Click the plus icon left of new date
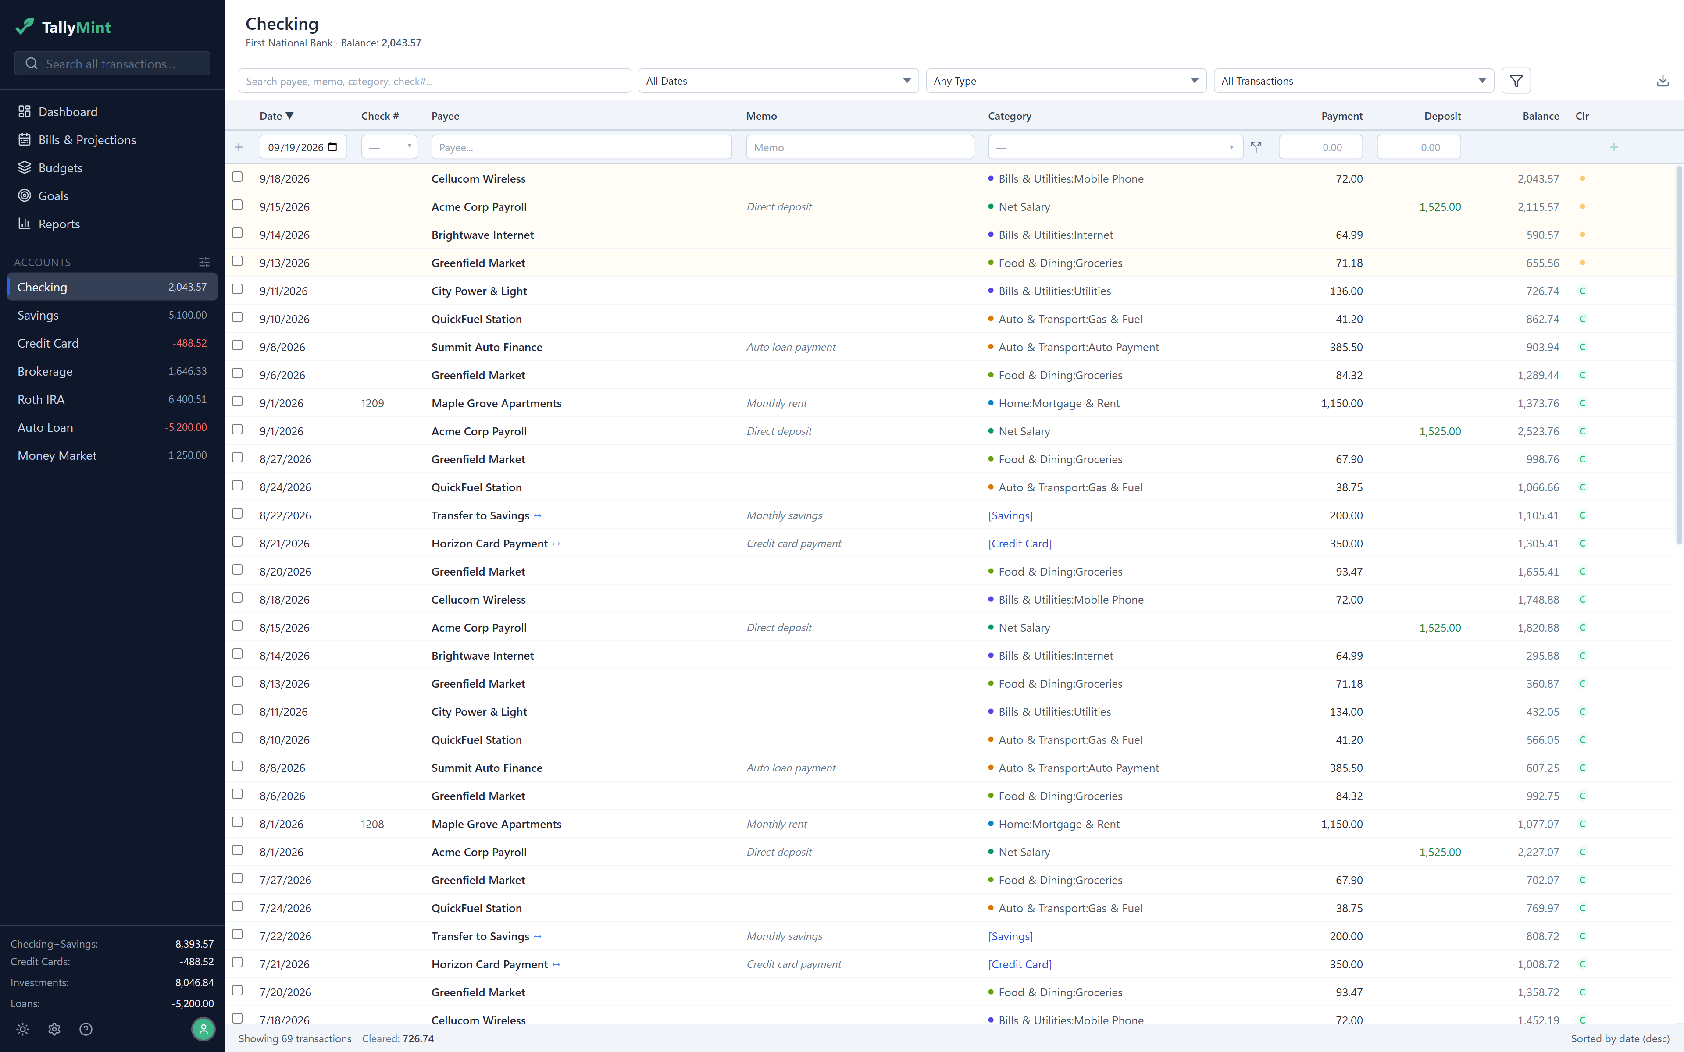 [239, 147]
